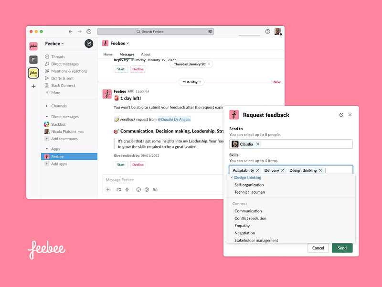Switch to the gray F workspace
The height and width of the screenshot is (287, 382).
33,59
